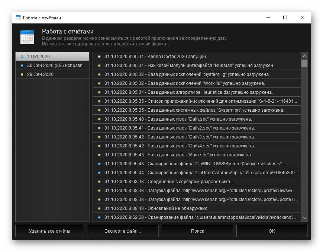Select the Heuristics.dat log entry
The image size is (323, 252).
pos(197,92)
